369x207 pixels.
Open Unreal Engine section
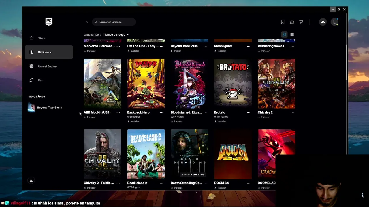49,66
